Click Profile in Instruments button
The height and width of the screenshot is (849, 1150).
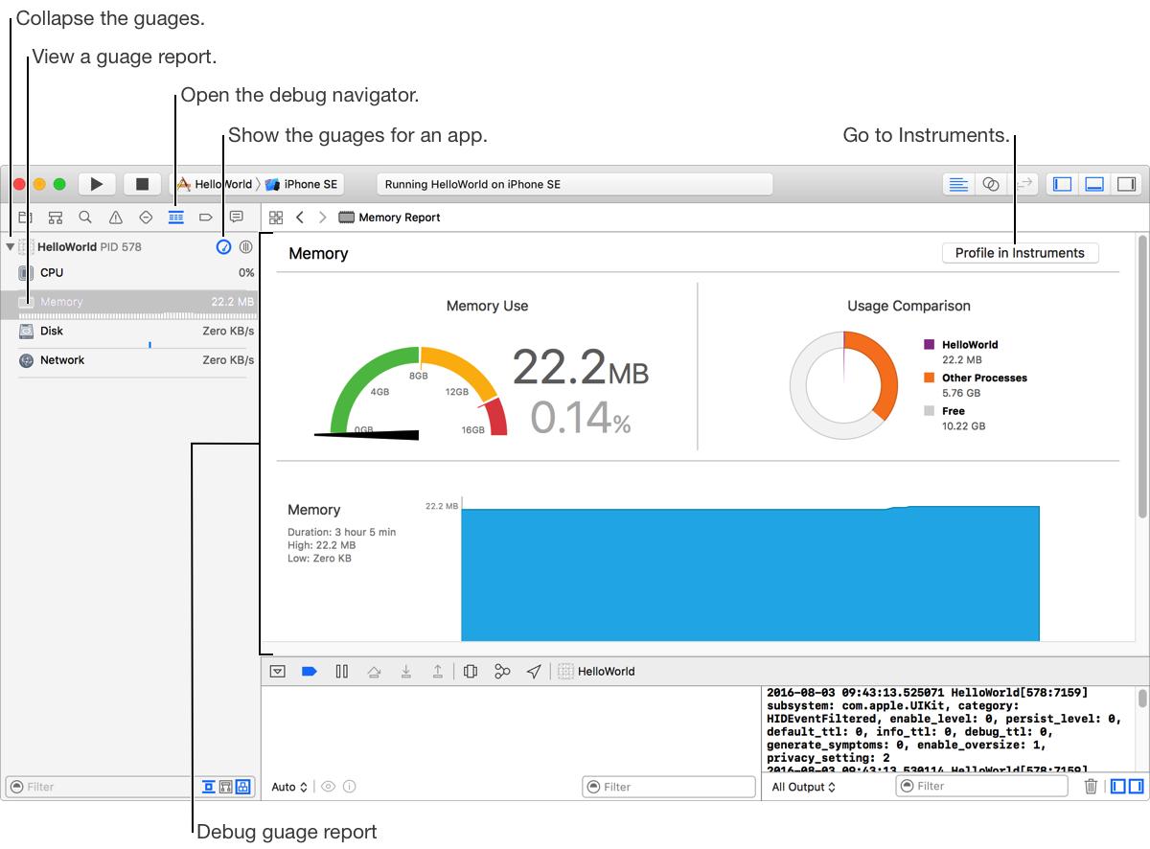(x=1020, y=253)
